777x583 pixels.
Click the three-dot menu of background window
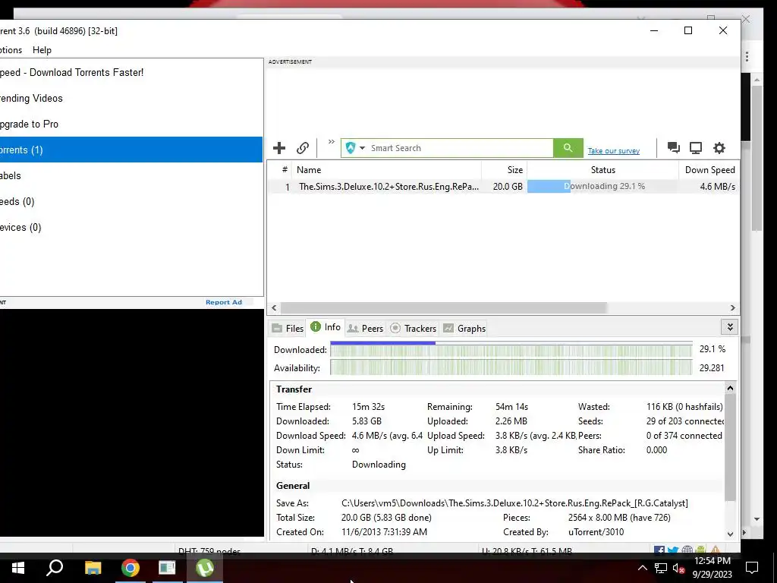pos(747,57)
